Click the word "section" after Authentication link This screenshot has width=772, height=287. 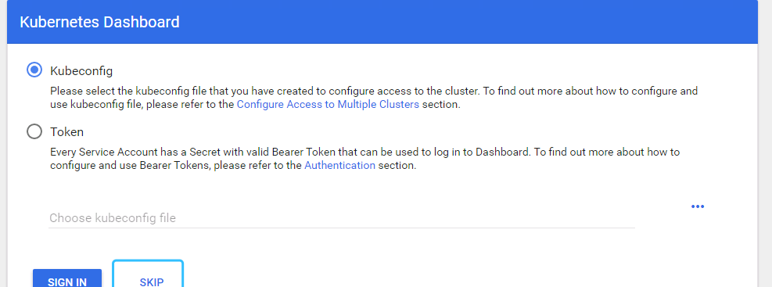(395, 166)
